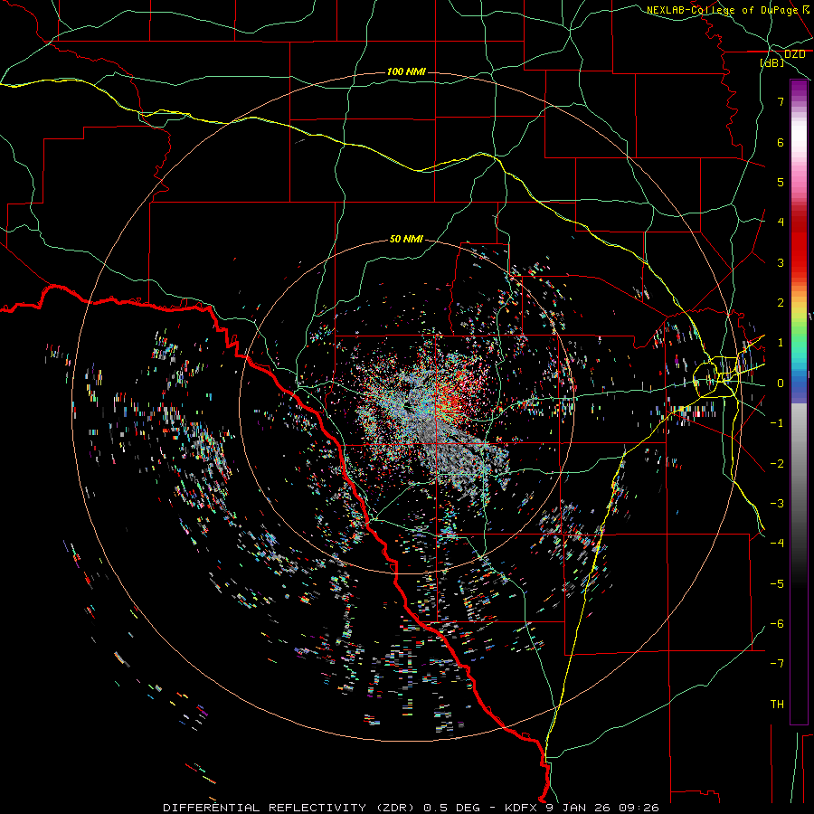Click the 0.5 DEG elevation text
The height and width of the screenshot is (814, 814).
(451, 808)
